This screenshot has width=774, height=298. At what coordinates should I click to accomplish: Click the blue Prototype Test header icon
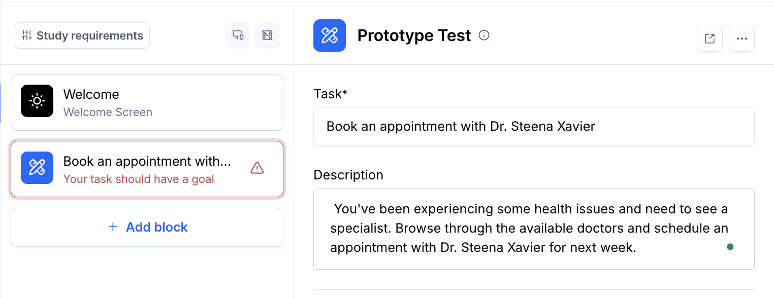coord(329,35)
